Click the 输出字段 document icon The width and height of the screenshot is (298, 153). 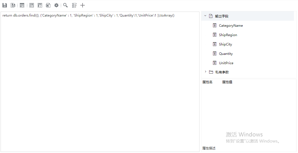coord(211,16)
